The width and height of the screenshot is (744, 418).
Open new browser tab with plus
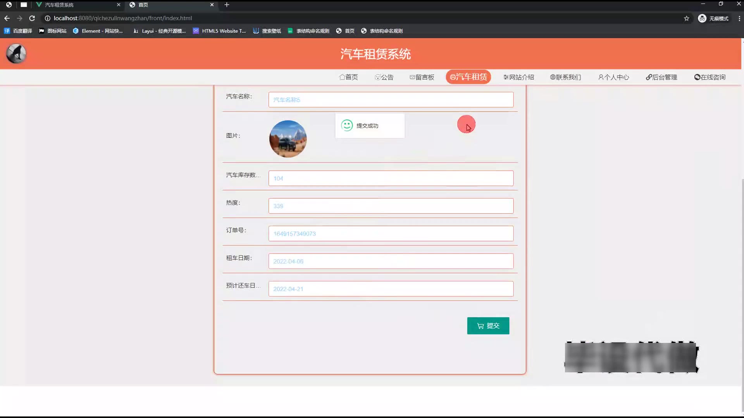[x=227, y=5]
